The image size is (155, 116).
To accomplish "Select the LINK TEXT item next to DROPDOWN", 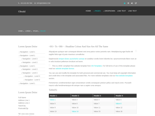I will (x=121, y=11).
